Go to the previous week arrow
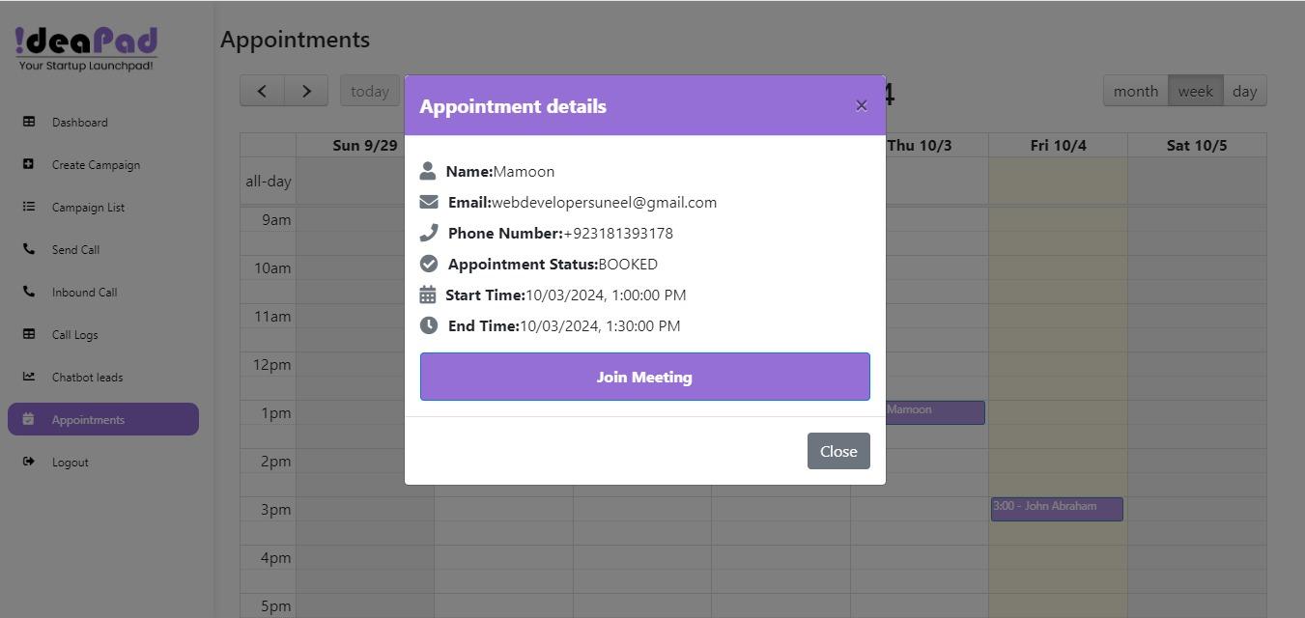The width and height of the screenshot is (1305, 618). pyautogui.click(x=262, y=91)
